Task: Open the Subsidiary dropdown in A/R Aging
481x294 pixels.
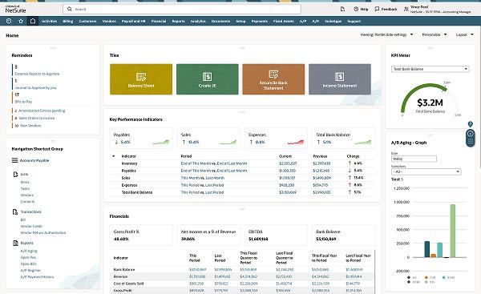Action: click(x=426, y=171)
